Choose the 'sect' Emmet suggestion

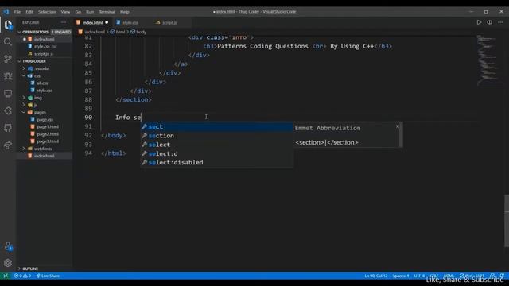click(216, 127)
